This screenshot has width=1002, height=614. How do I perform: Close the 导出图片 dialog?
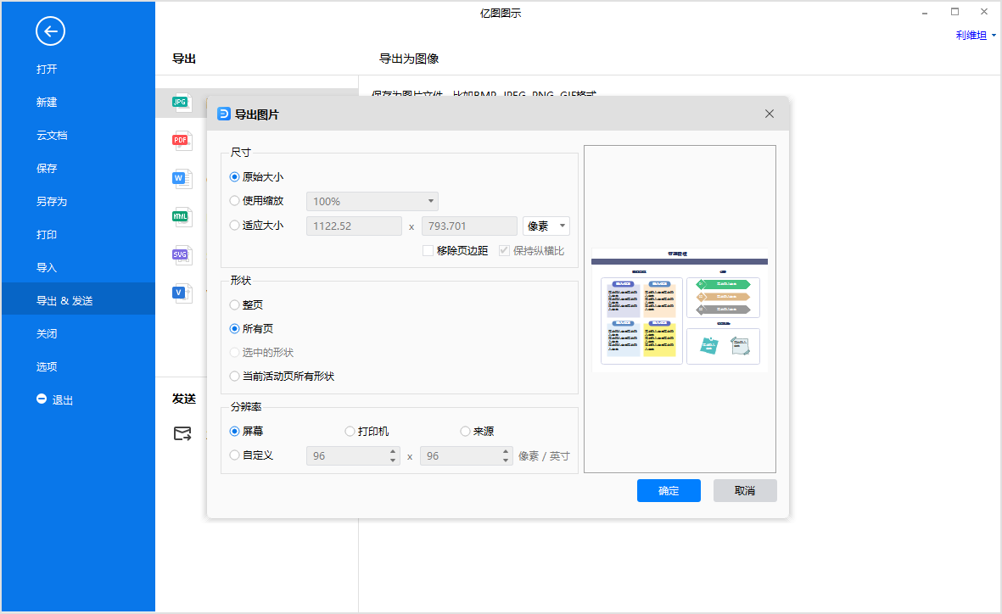[770, 114]
